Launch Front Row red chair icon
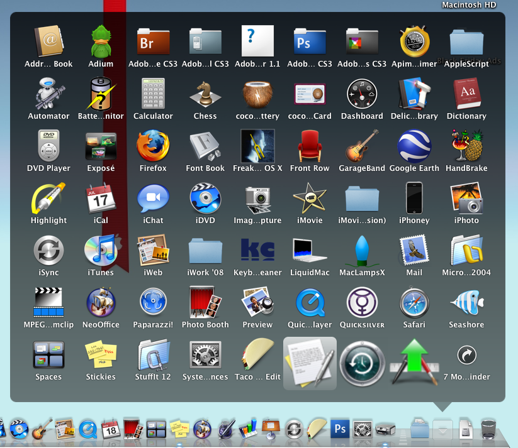This screenshot has width=518, height=448. tap(310, 146)
